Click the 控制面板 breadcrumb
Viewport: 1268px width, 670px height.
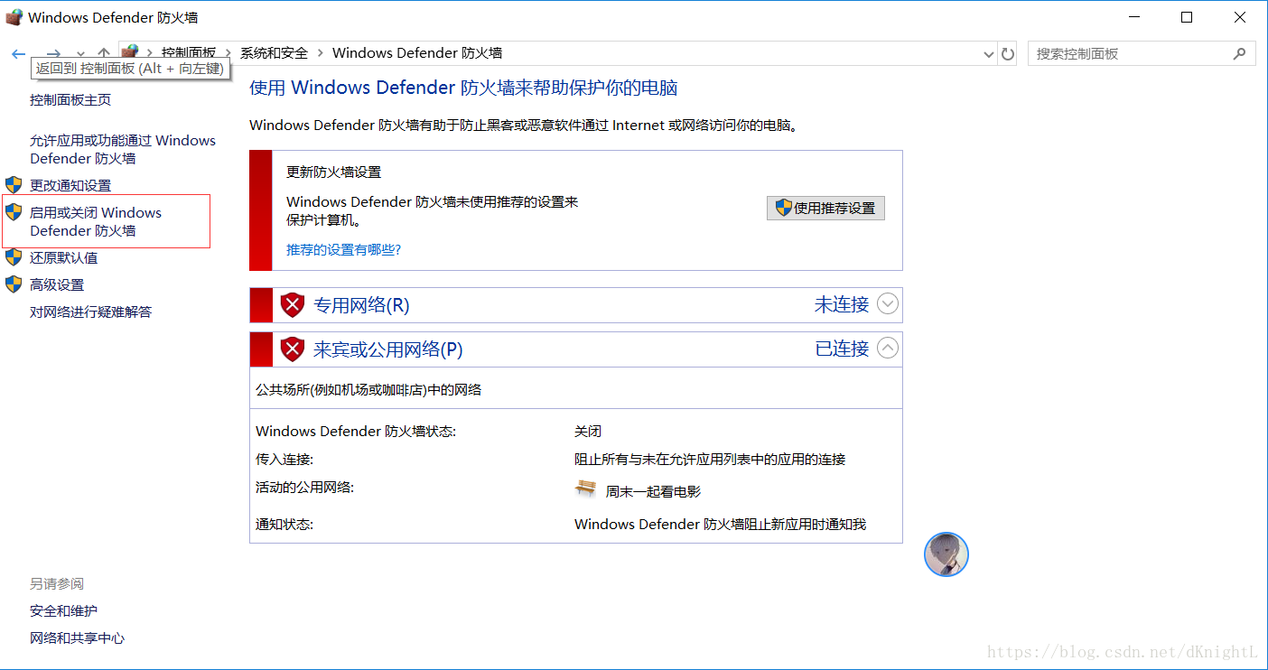click(189, 53)
